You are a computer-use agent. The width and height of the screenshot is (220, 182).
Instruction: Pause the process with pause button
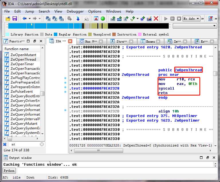click(x=172, y=19)
